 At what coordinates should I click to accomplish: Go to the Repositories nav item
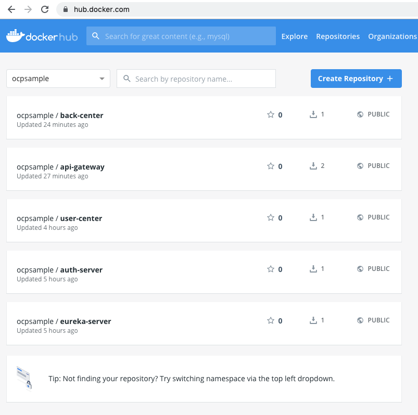click(338, 36)
